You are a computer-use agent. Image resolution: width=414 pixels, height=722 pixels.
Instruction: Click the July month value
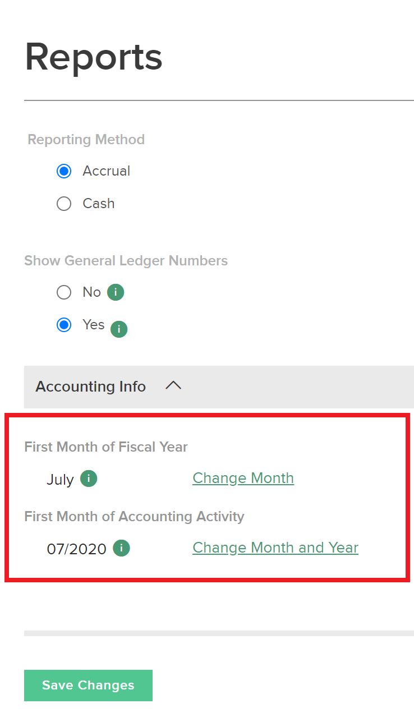(59, 479)
